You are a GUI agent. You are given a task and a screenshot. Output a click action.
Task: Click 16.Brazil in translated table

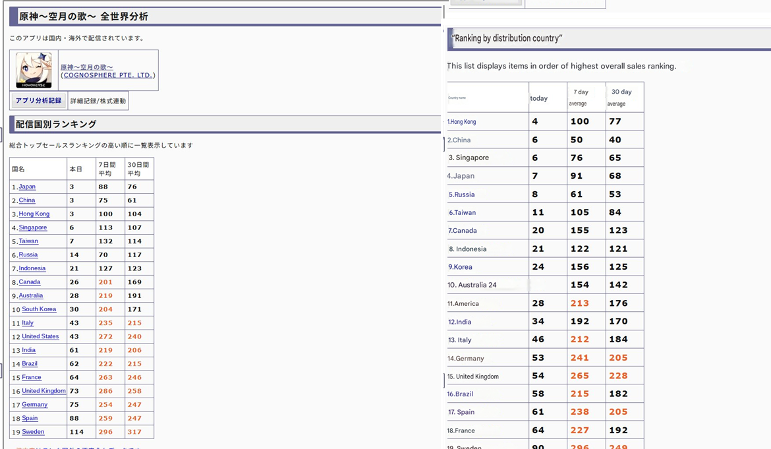point(460,394)
